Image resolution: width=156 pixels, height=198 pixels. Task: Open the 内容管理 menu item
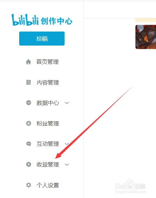48,83
